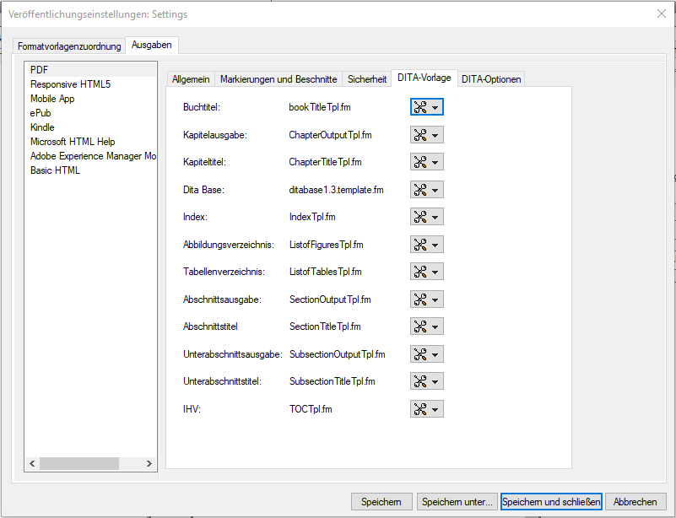This screenshot has width=676, height=518.
Task: Open the dropdown arrow beside Unterabschnittsausgabe
Action: (434, 353)
